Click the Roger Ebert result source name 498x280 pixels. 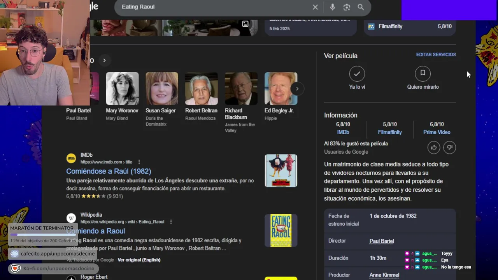point(94,277)
